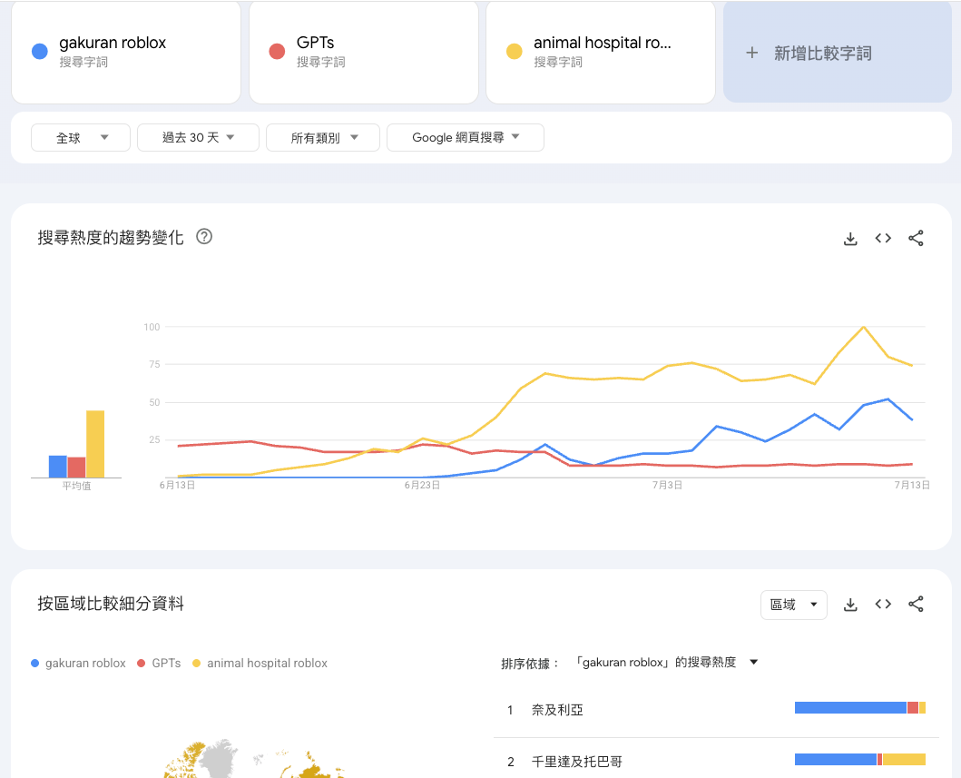This screenshot has width=961, height=778.
Task: Click the red dot of GPTs
Action: tap(277, 52)
